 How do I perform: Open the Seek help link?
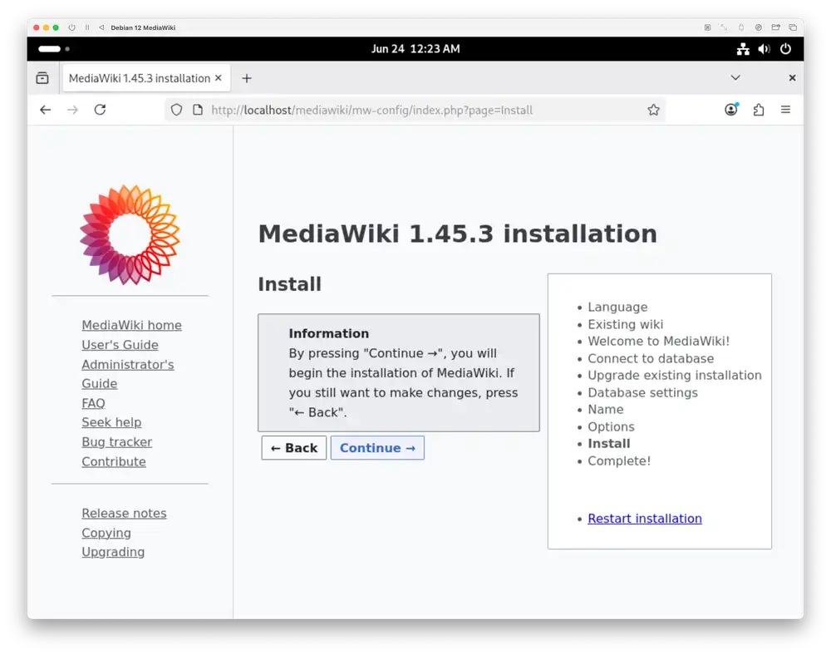click(x=111, y=422)
